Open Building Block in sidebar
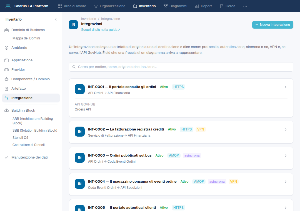This screenshot has height=211, width=300. coord(31,110)
